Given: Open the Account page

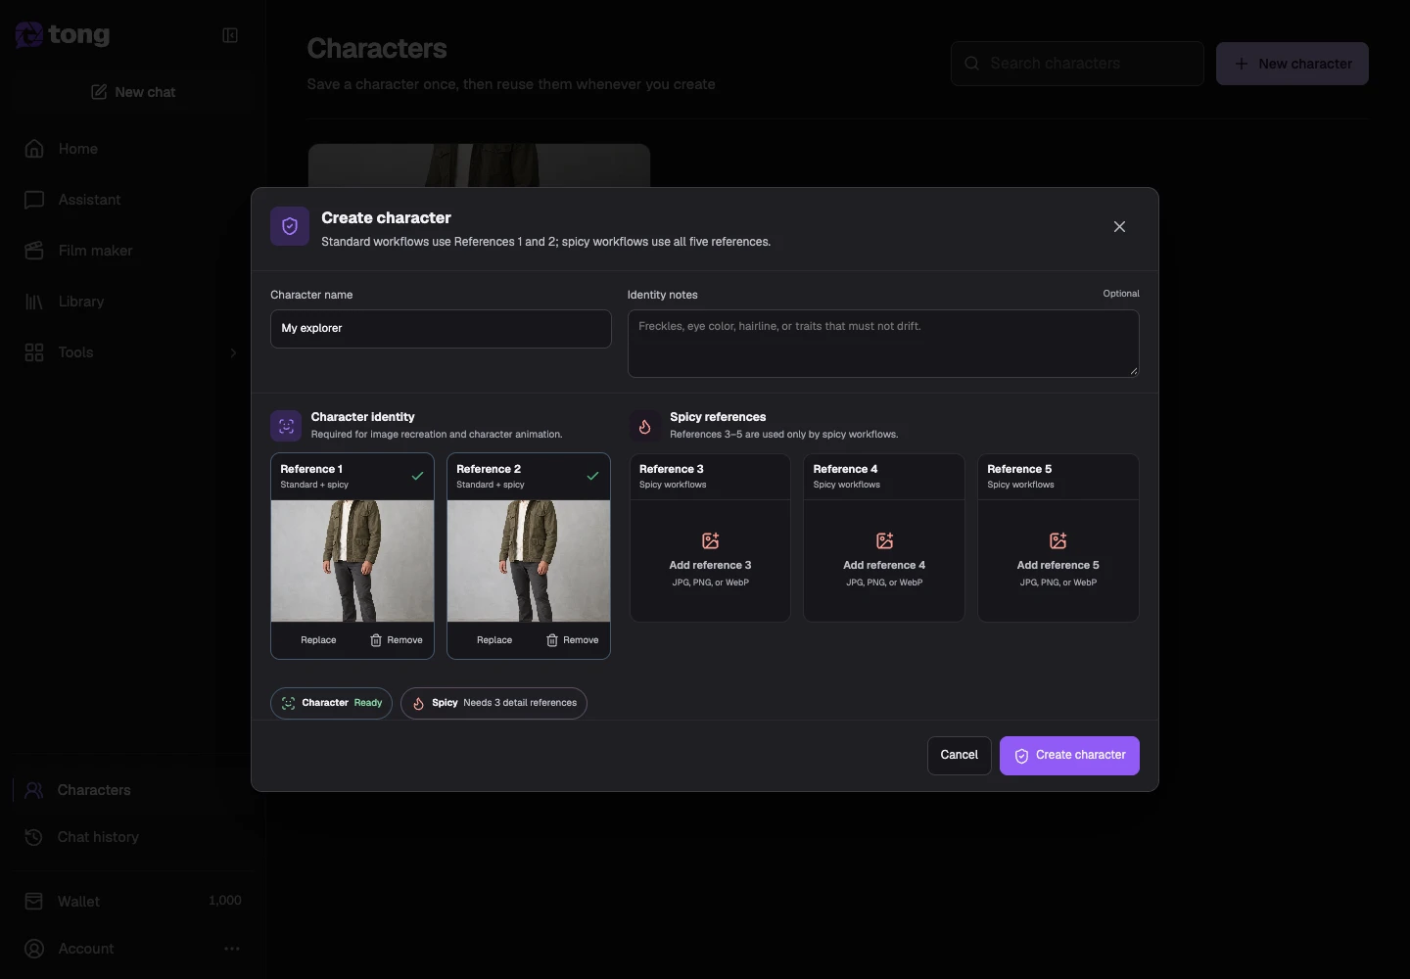Looking at the screenshot, I should (86, 949).
